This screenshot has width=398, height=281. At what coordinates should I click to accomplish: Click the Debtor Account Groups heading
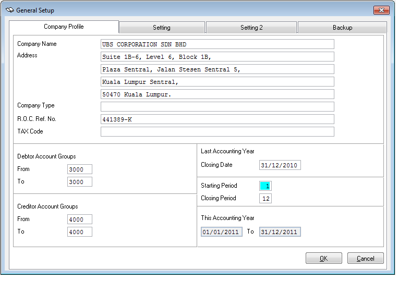pyautogui.click(x=46, y=156)
